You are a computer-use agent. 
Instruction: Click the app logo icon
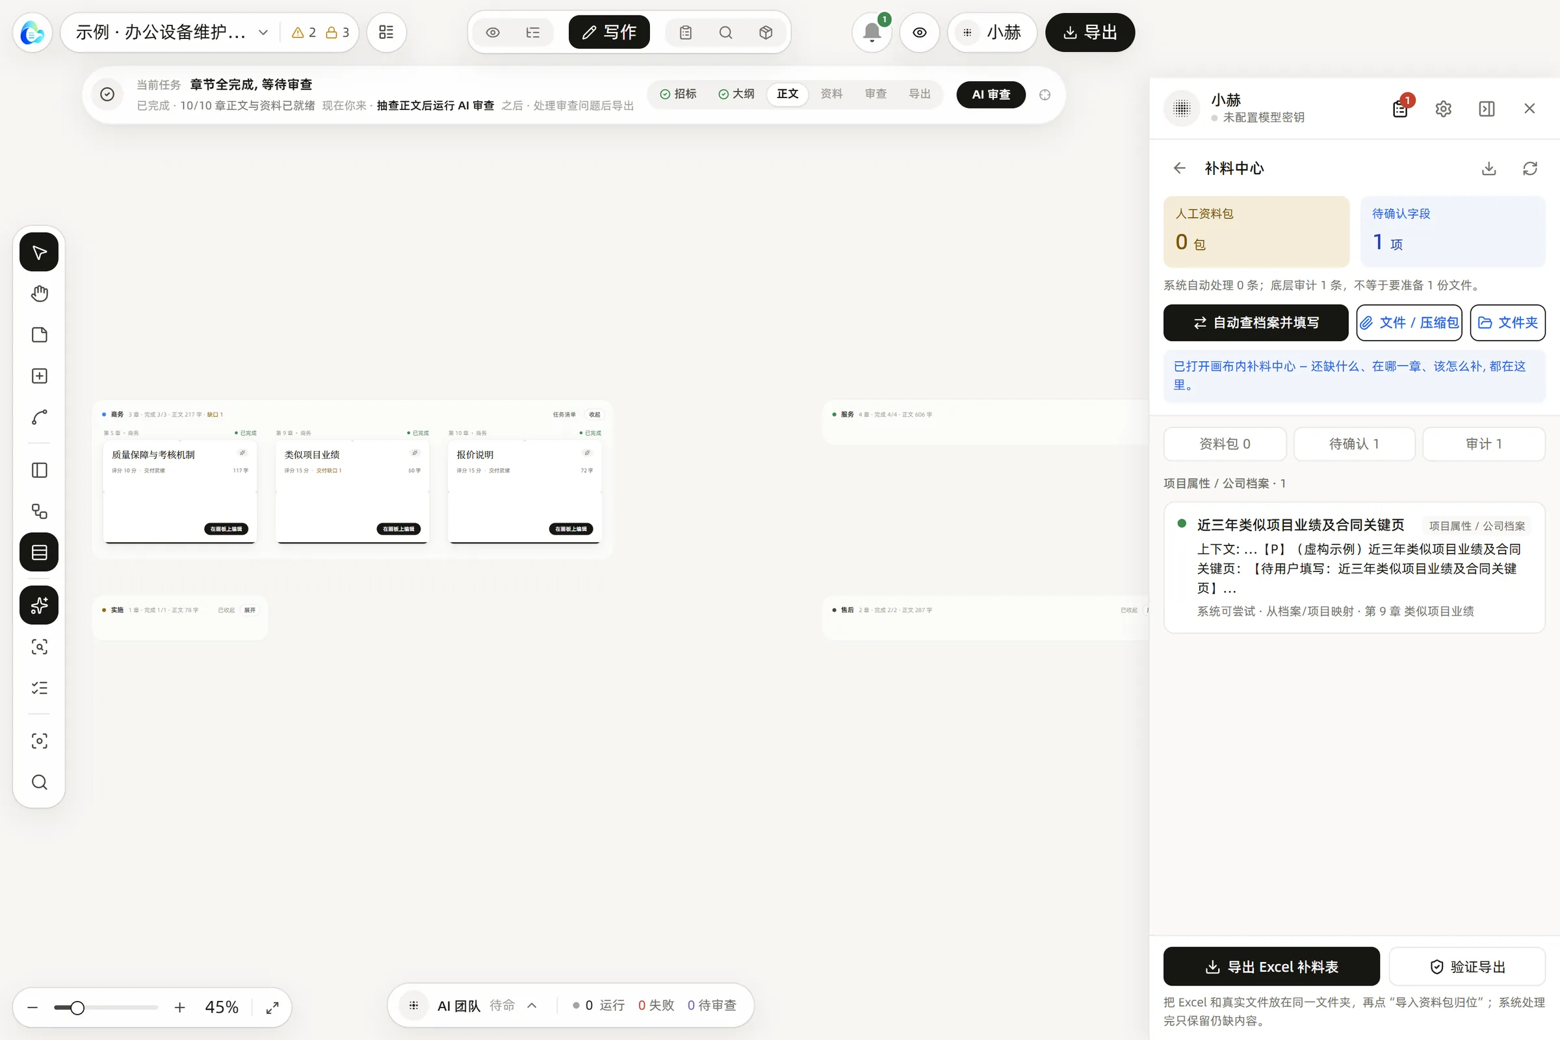pos(32,32)
